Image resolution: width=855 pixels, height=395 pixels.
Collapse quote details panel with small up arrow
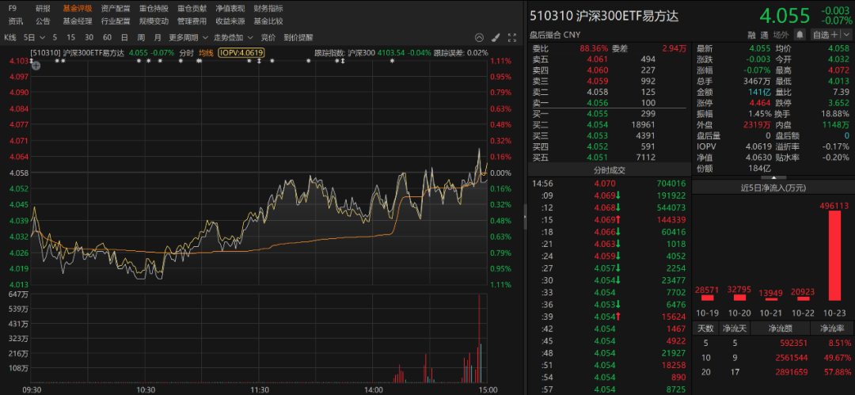coord(773,177)
